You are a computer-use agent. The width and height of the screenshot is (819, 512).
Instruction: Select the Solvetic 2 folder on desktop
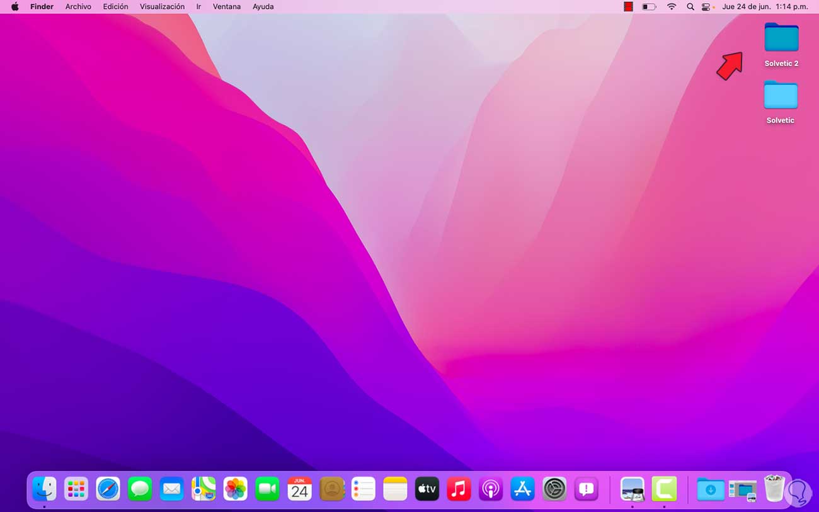click(781, 39)
